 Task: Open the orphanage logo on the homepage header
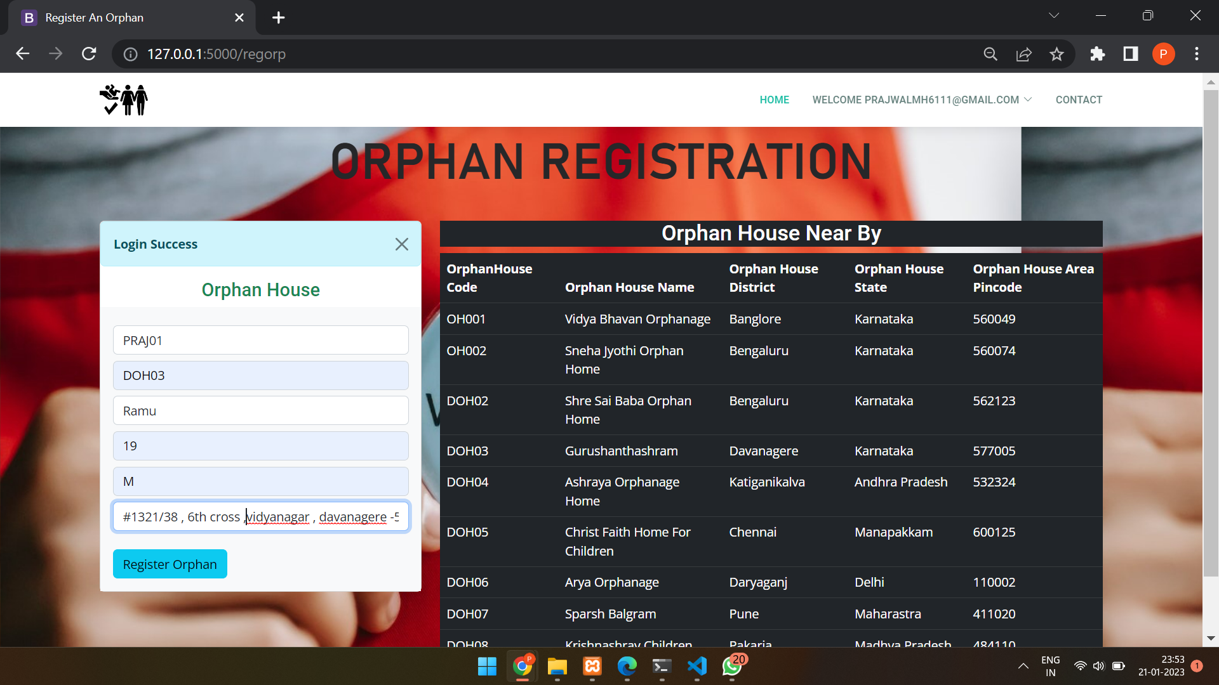[x=124, y=100]
